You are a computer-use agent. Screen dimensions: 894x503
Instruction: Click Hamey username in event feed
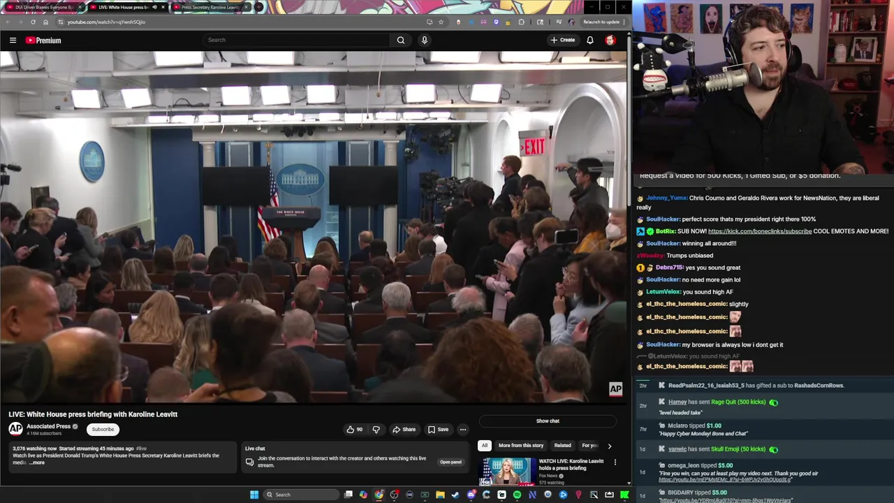click(x=677, y=402)
